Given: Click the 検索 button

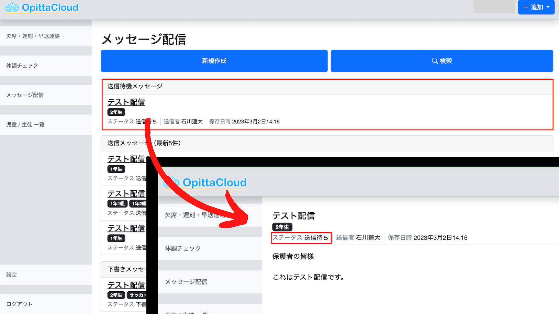Looking at the screenshot, I should (x=442, y=61).
